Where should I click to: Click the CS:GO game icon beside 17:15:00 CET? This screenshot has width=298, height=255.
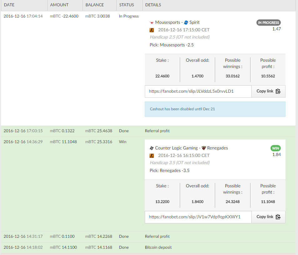152,30
